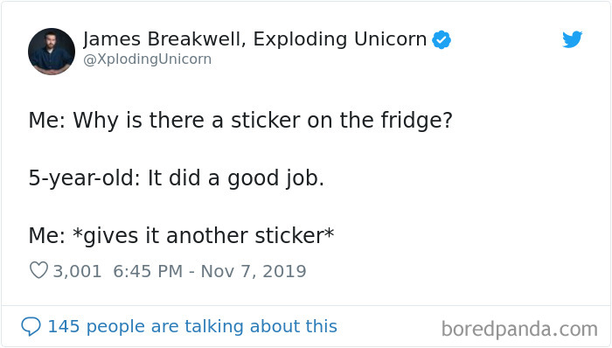Screen dimensions: 612x348
Task: Click the "Why is there a sticker" line
Action: tap(240, 120)
